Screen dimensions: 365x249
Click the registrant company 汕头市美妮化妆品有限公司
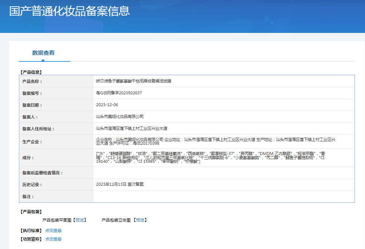120,117
